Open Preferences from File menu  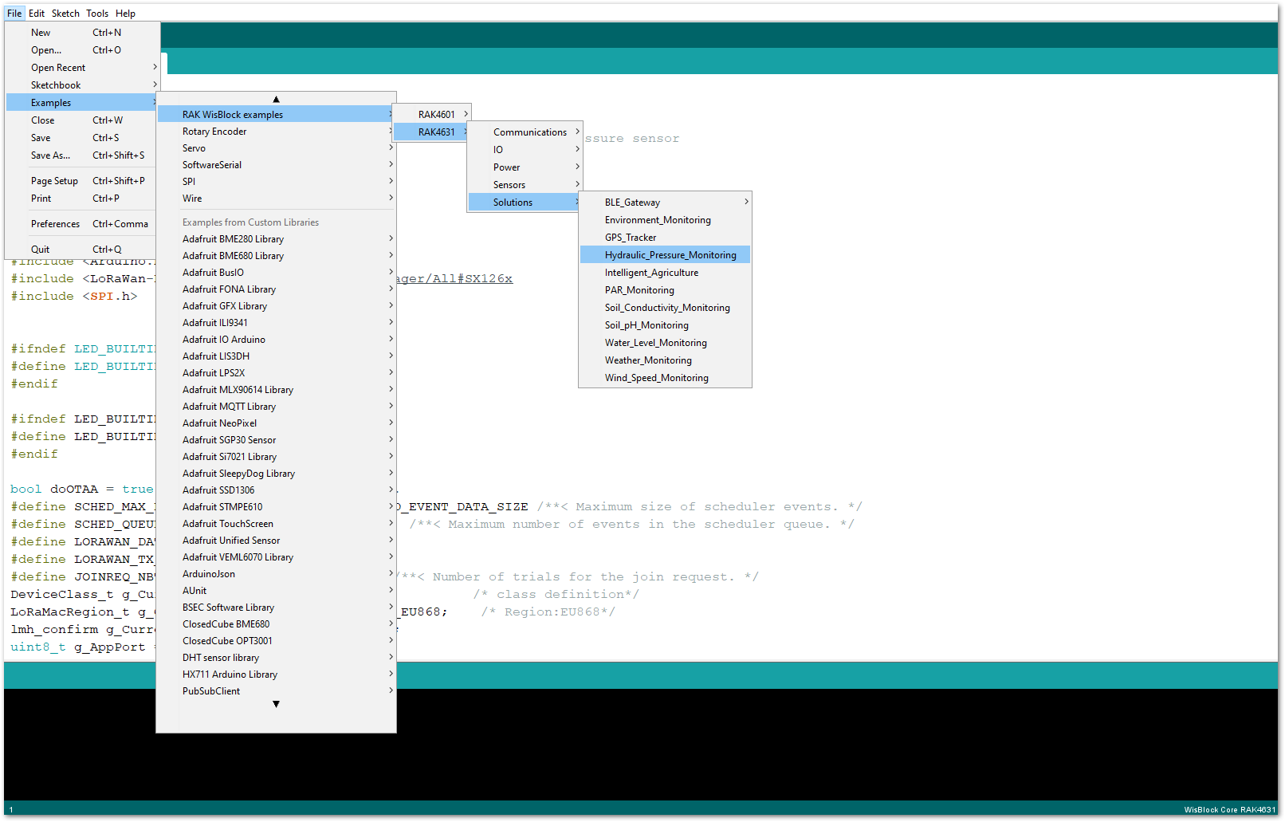pos(83,224)
